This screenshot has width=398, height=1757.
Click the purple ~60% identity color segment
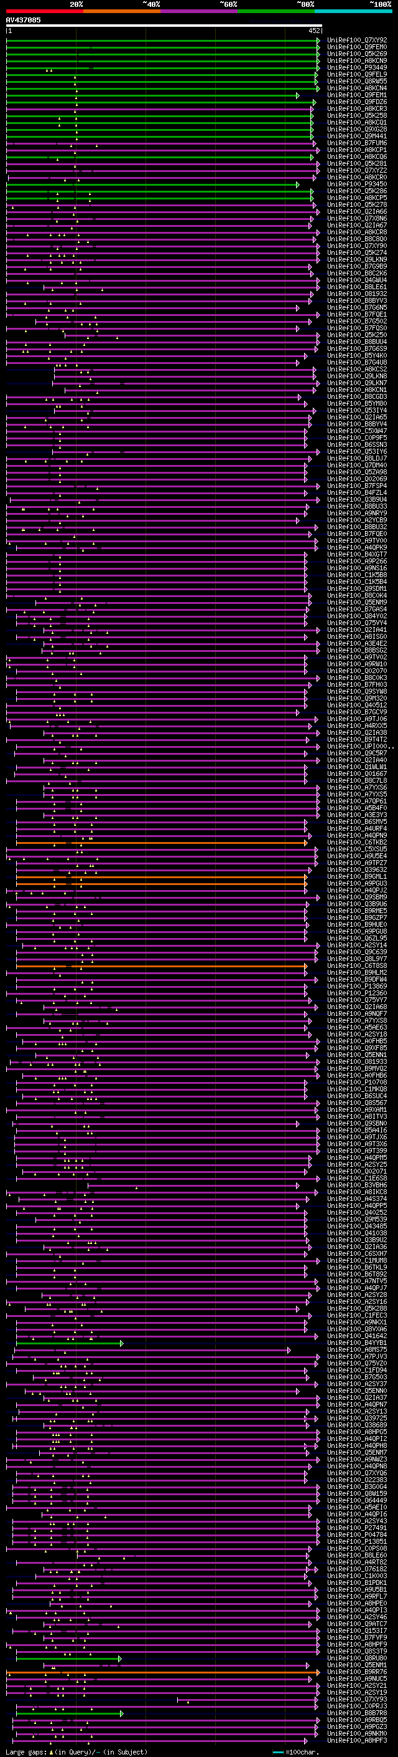pyautogui.click(x=200, y=11)
